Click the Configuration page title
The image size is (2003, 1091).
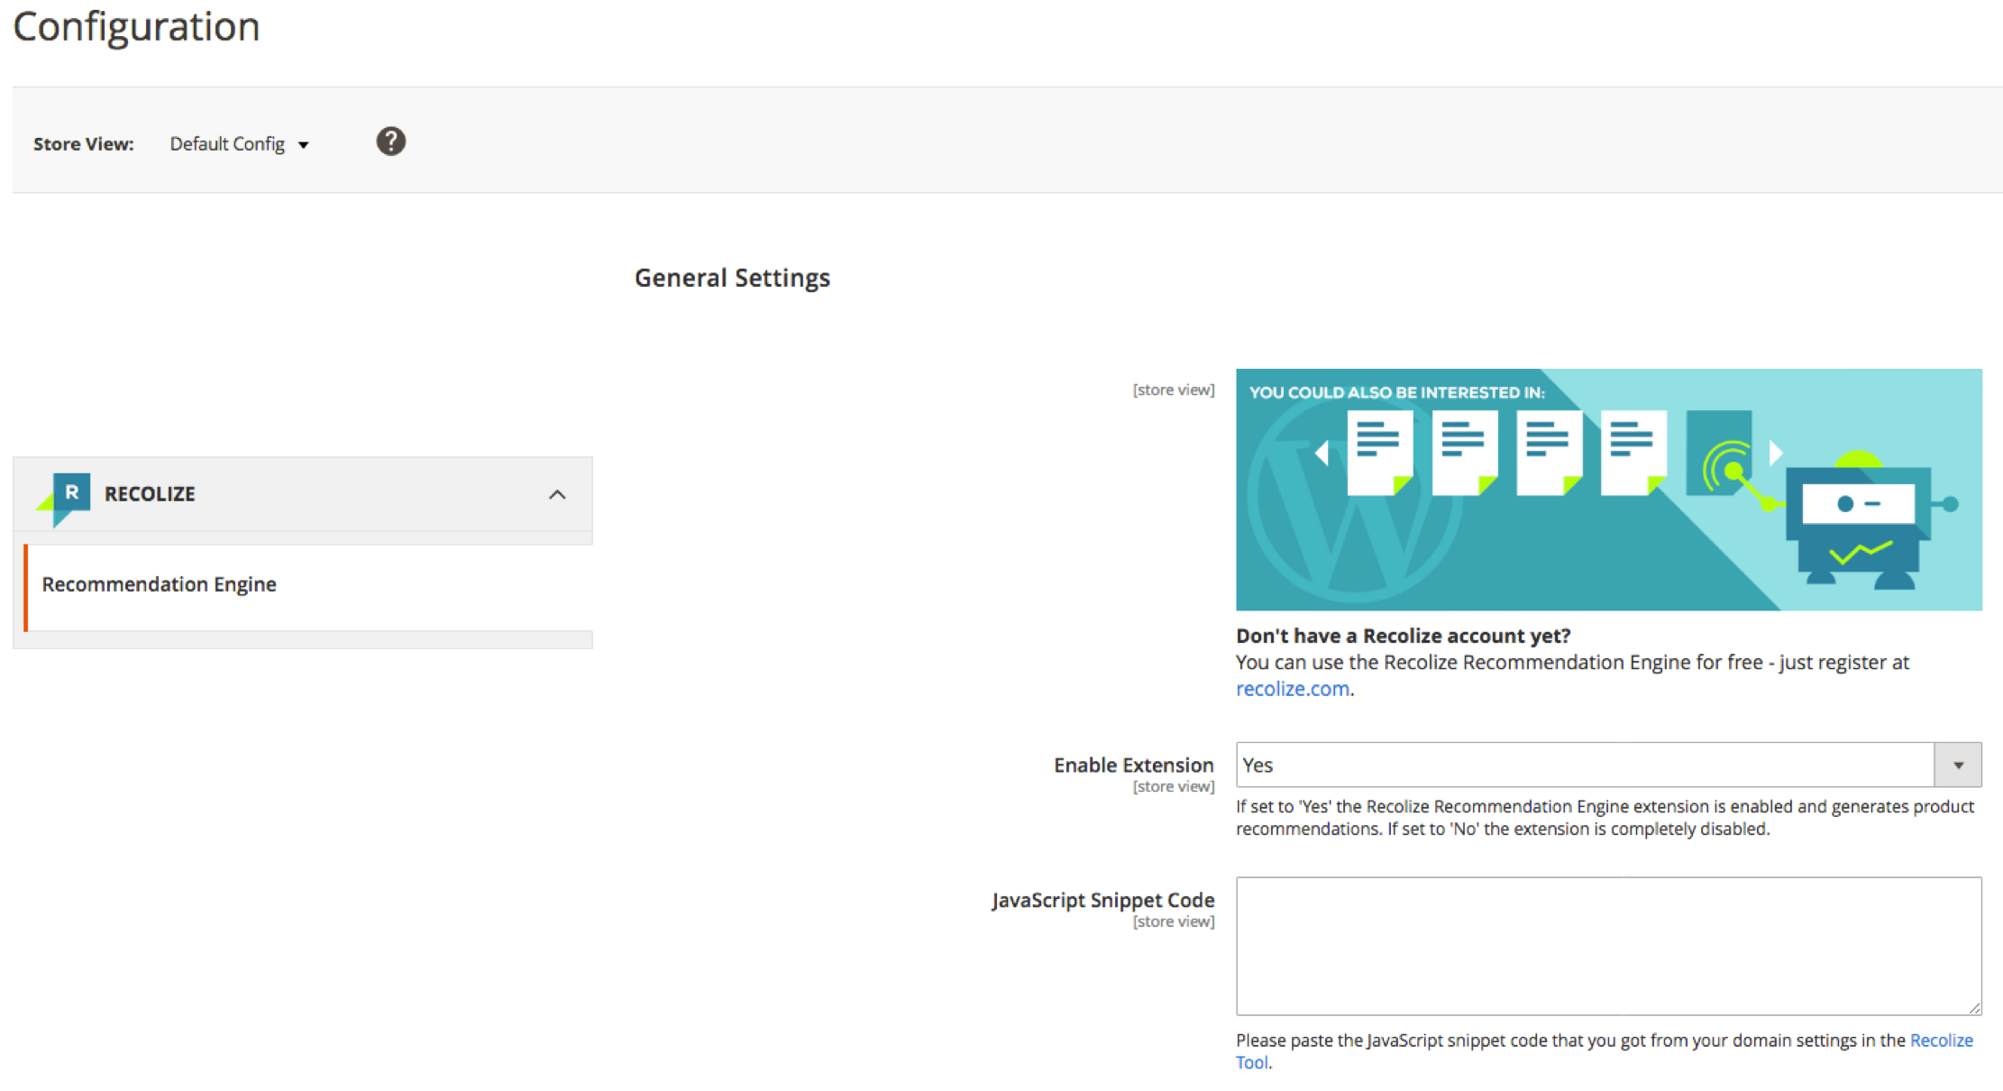(136, 25)
